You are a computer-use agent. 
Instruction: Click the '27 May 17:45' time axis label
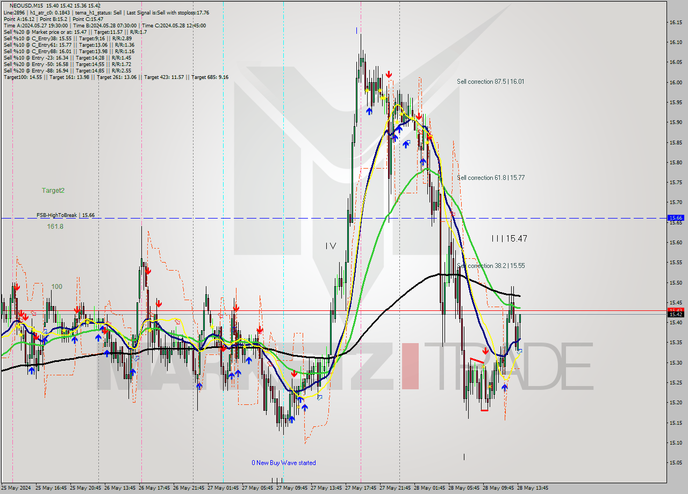361,488
